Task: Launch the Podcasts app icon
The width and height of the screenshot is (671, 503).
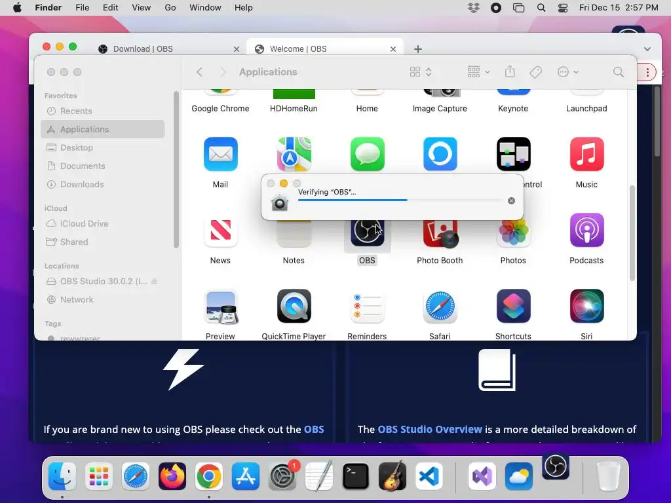Action: (x=586, y=230)
